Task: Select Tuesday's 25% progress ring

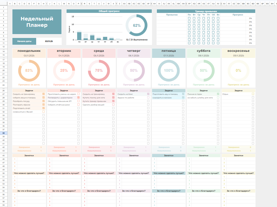Action: point(64,71)
